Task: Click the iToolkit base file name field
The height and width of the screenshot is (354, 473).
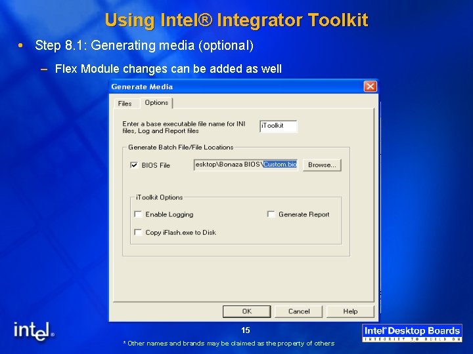Action: click(x=278, y=126)
